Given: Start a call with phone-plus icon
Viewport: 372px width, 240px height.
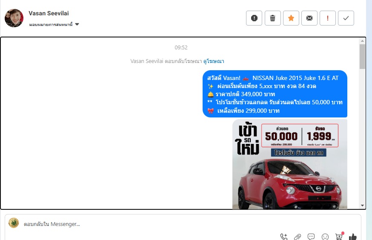Looking at the screenshot, I should (284, 237).
